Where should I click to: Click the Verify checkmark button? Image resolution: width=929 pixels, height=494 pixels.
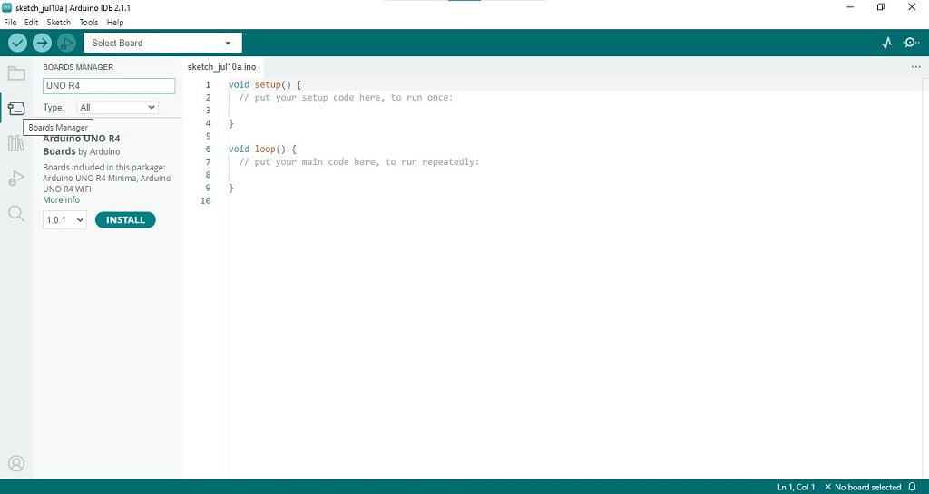[x=18, y=43]
